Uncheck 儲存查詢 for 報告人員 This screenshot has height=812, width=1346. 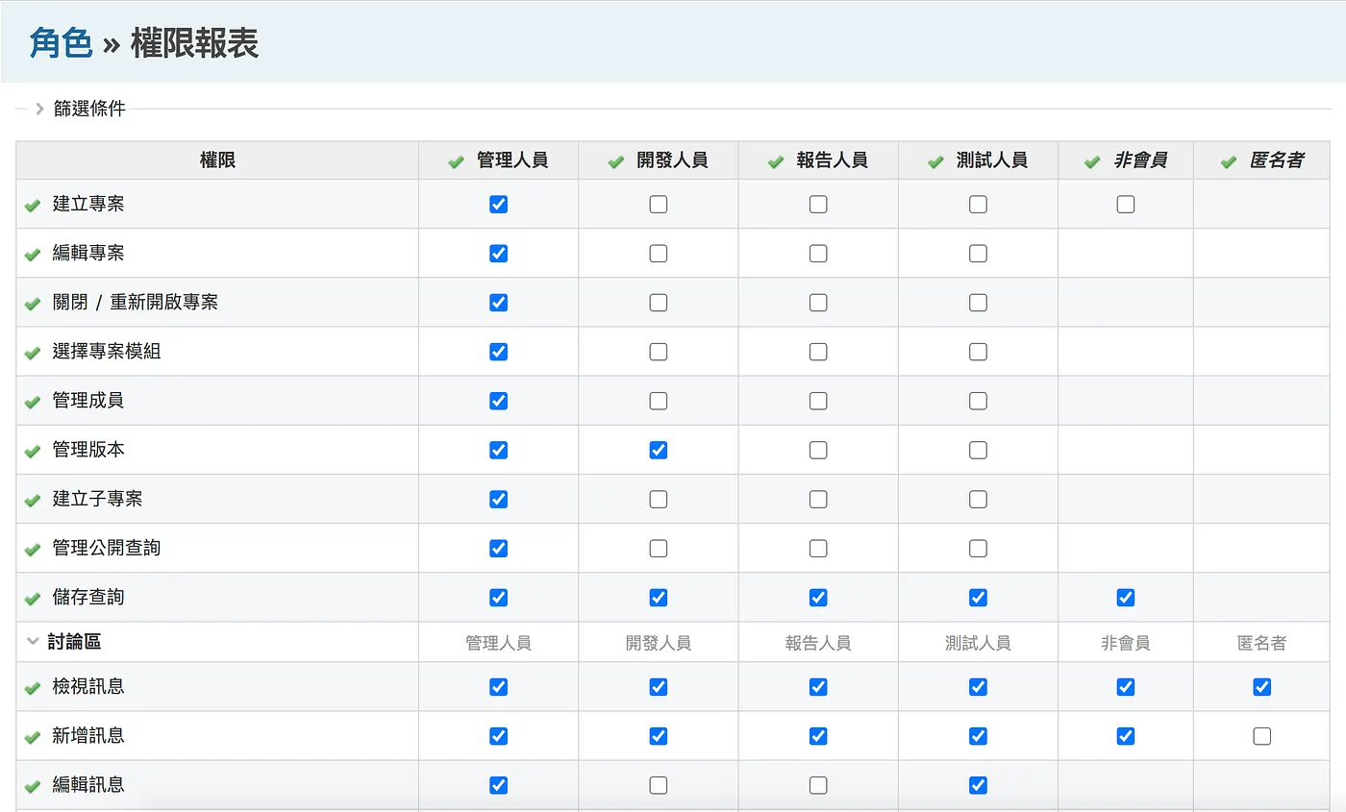click(818, 598)
